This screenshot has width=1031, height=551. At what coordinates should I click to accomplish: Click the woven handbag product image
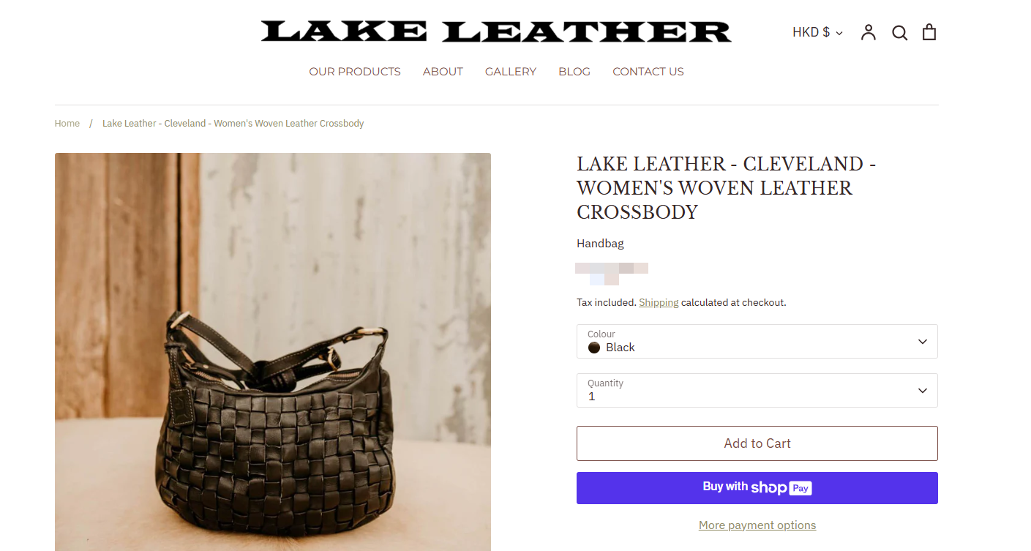pyautogui.click(x=273, y=352)
